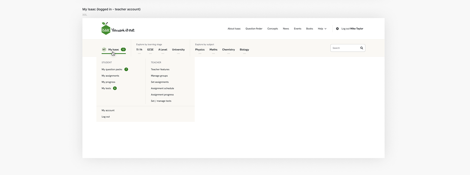Open My question packs
470x175 pixels.
click(112, 69)
